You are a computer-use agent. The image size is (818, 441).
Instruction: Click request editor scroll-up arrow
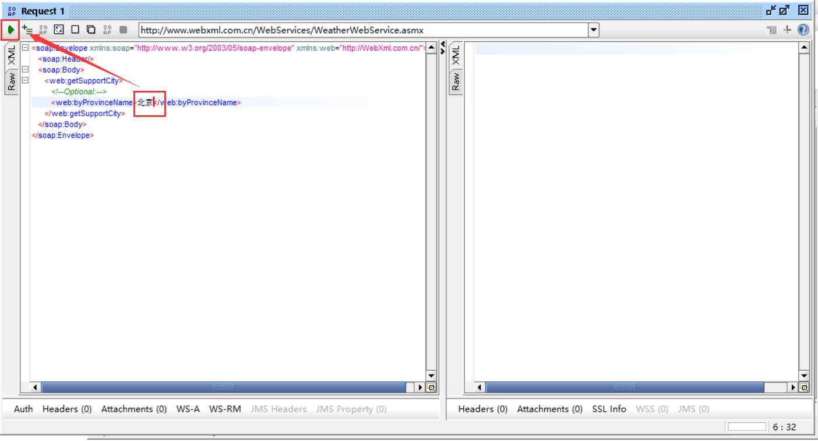pyautogui.click(x=431, y=48)
